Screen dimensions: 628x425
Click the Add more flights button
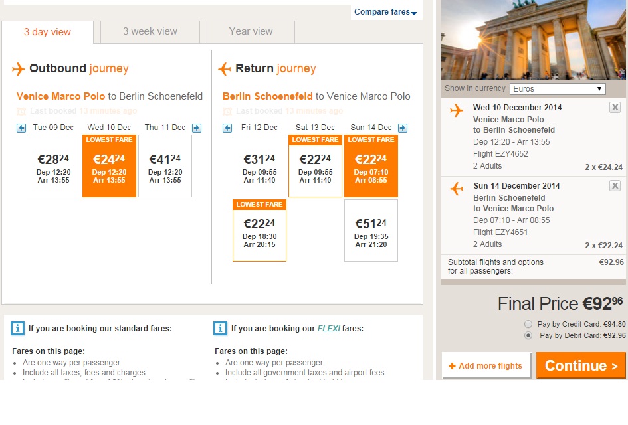486,365
